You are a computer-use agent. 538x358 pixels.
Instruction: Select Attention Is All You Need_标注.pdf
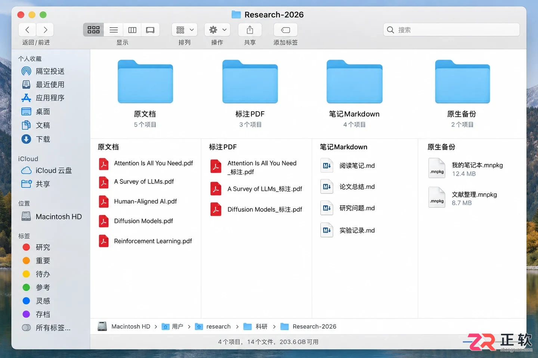(254, 167)
